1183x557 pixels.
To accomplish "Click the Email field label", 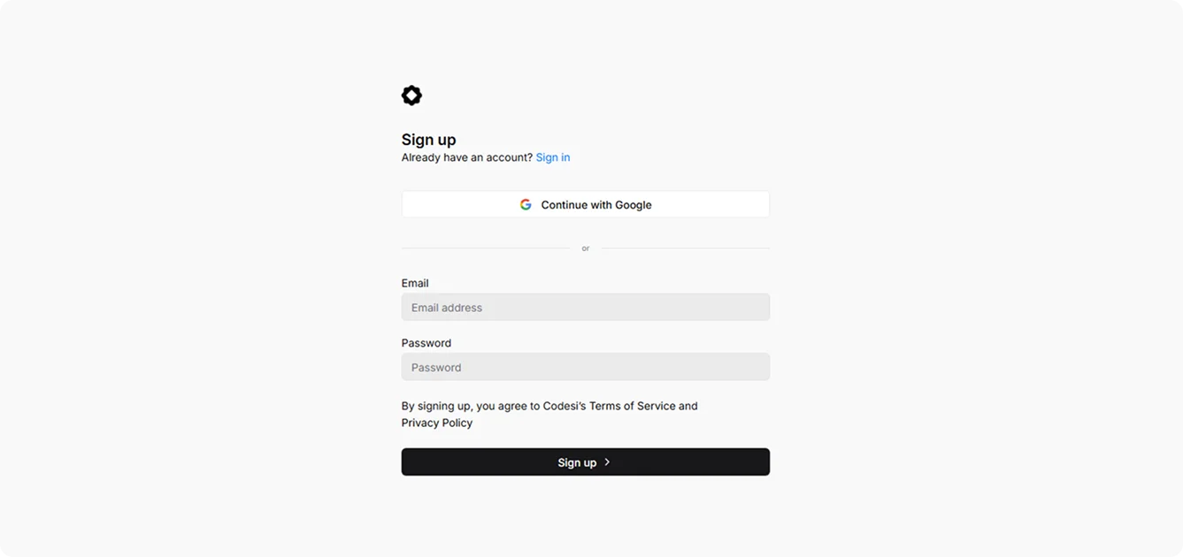I will 415,283.
